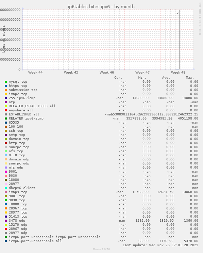Select the 'ESTABLISHED all' legend label
Screen dimensions: 203x253
click(x=24, y=114)
